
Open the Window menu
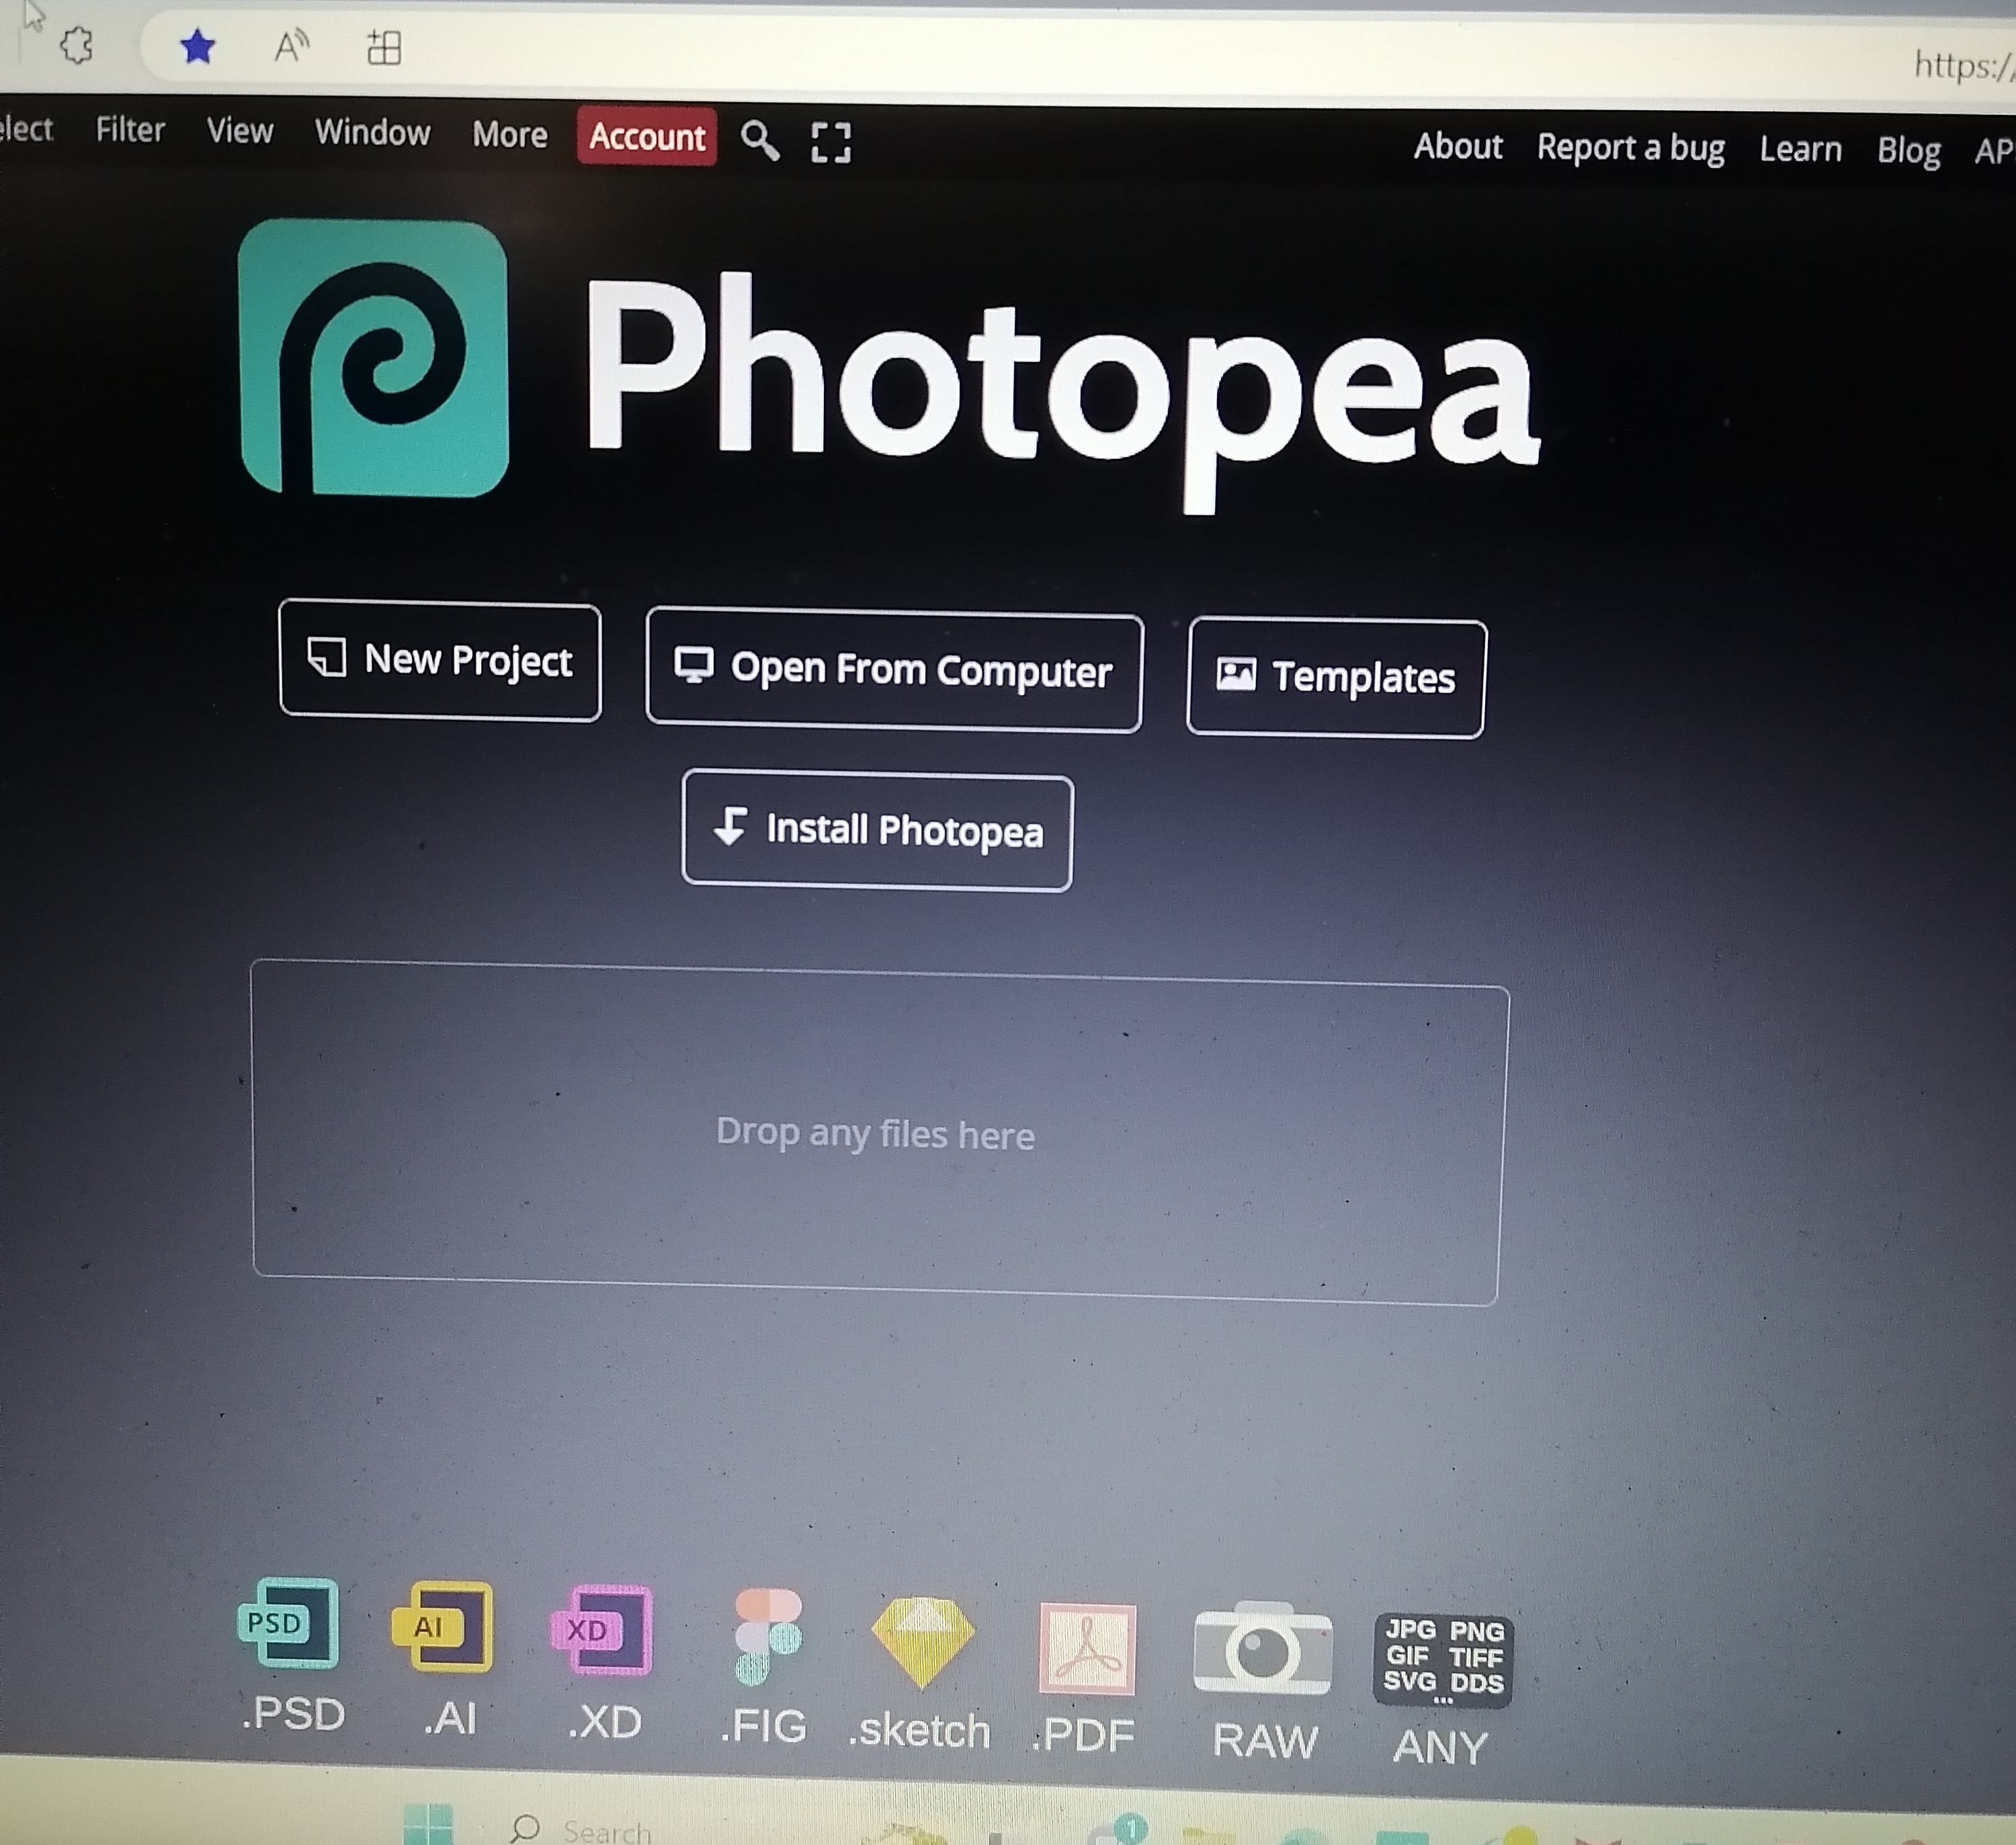[373, 133]
